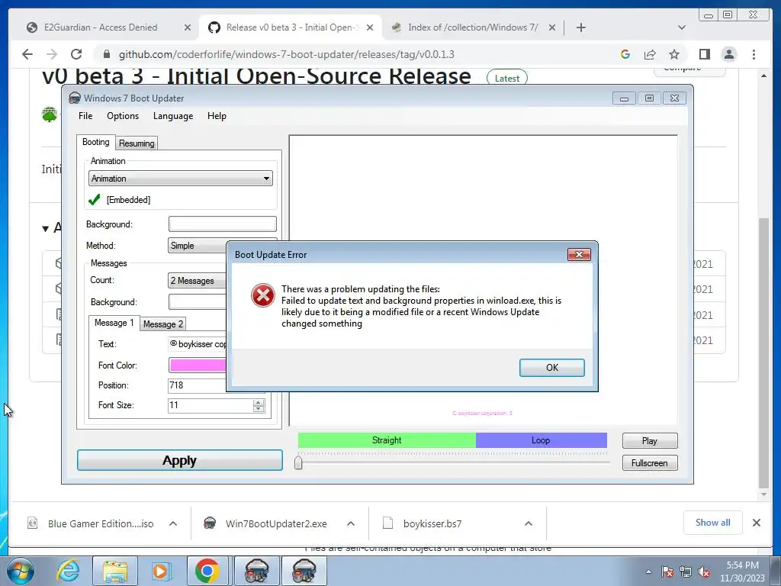Open the Chrome three-dot menu
Viewport: 781px width, 586px height.
click(x=754, y=54)
